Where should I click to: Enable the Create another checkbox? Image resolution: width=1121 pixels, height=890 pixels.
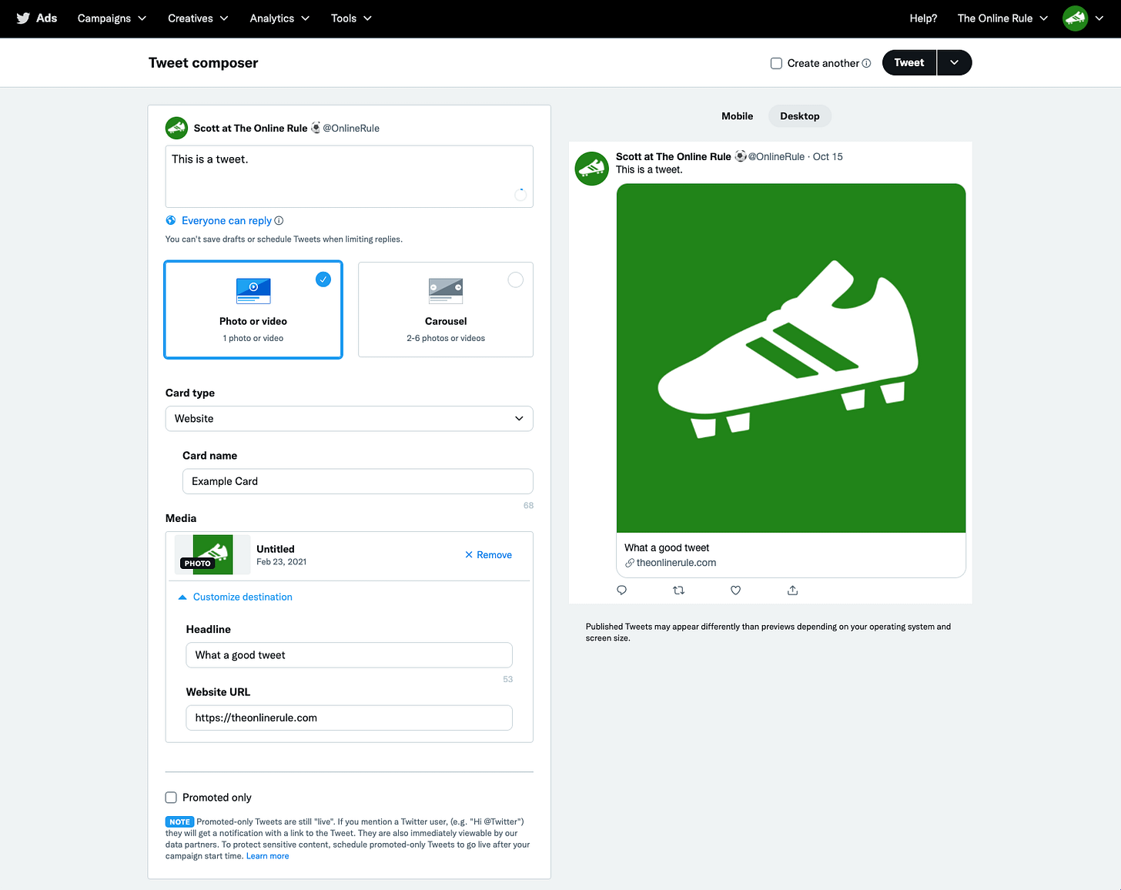(776, 63)
